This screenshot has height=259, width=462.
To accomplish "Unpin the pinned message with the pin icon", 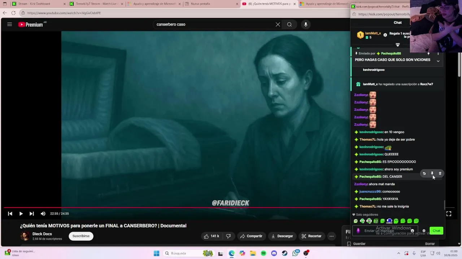I will [x=428, y=54].
